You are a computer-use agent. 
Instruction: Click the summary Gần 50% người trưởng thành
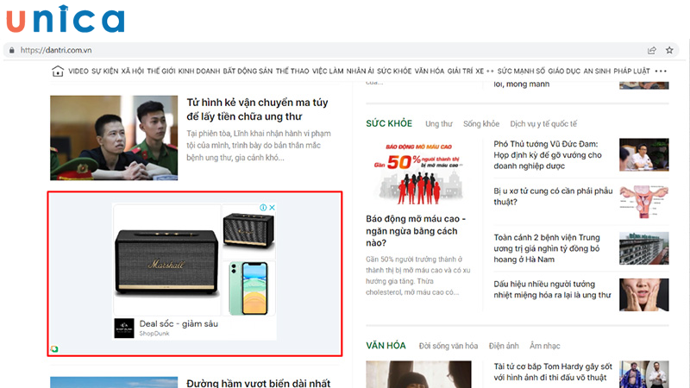click(418, 276)
